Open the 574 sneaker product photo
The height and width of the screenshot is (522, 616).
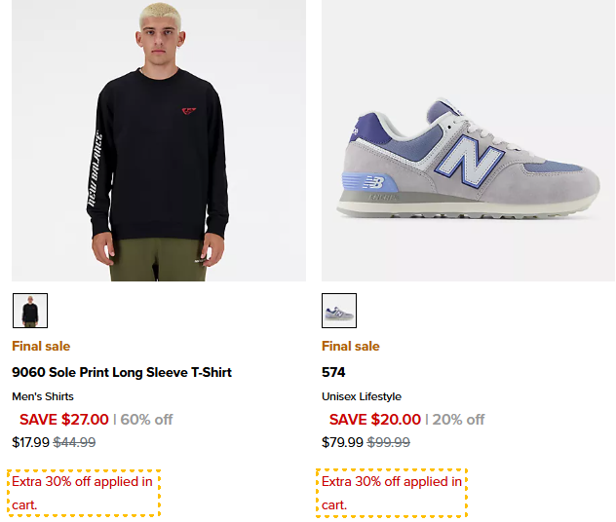click(468, 141)
